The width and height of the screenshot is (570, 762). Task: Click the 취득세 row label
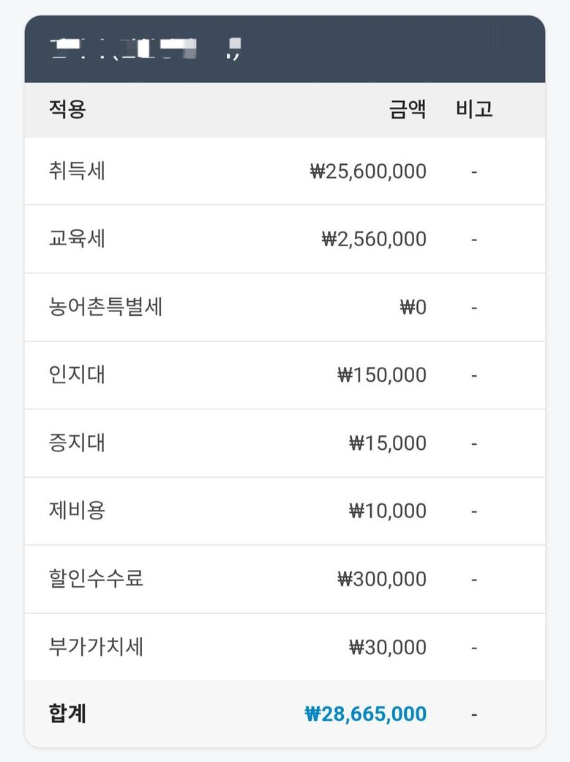77,171
